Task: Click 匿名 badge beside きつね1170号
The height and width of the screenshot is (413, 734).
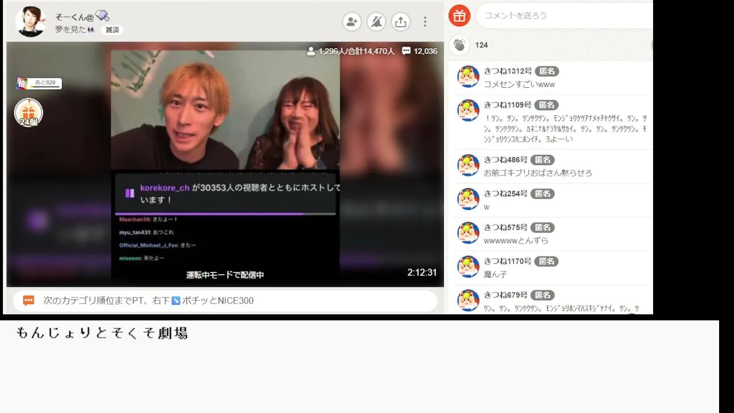Action: (547, 261)
